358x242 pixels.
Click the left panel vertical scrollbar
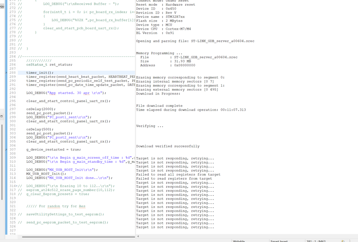tap(2, 162)
